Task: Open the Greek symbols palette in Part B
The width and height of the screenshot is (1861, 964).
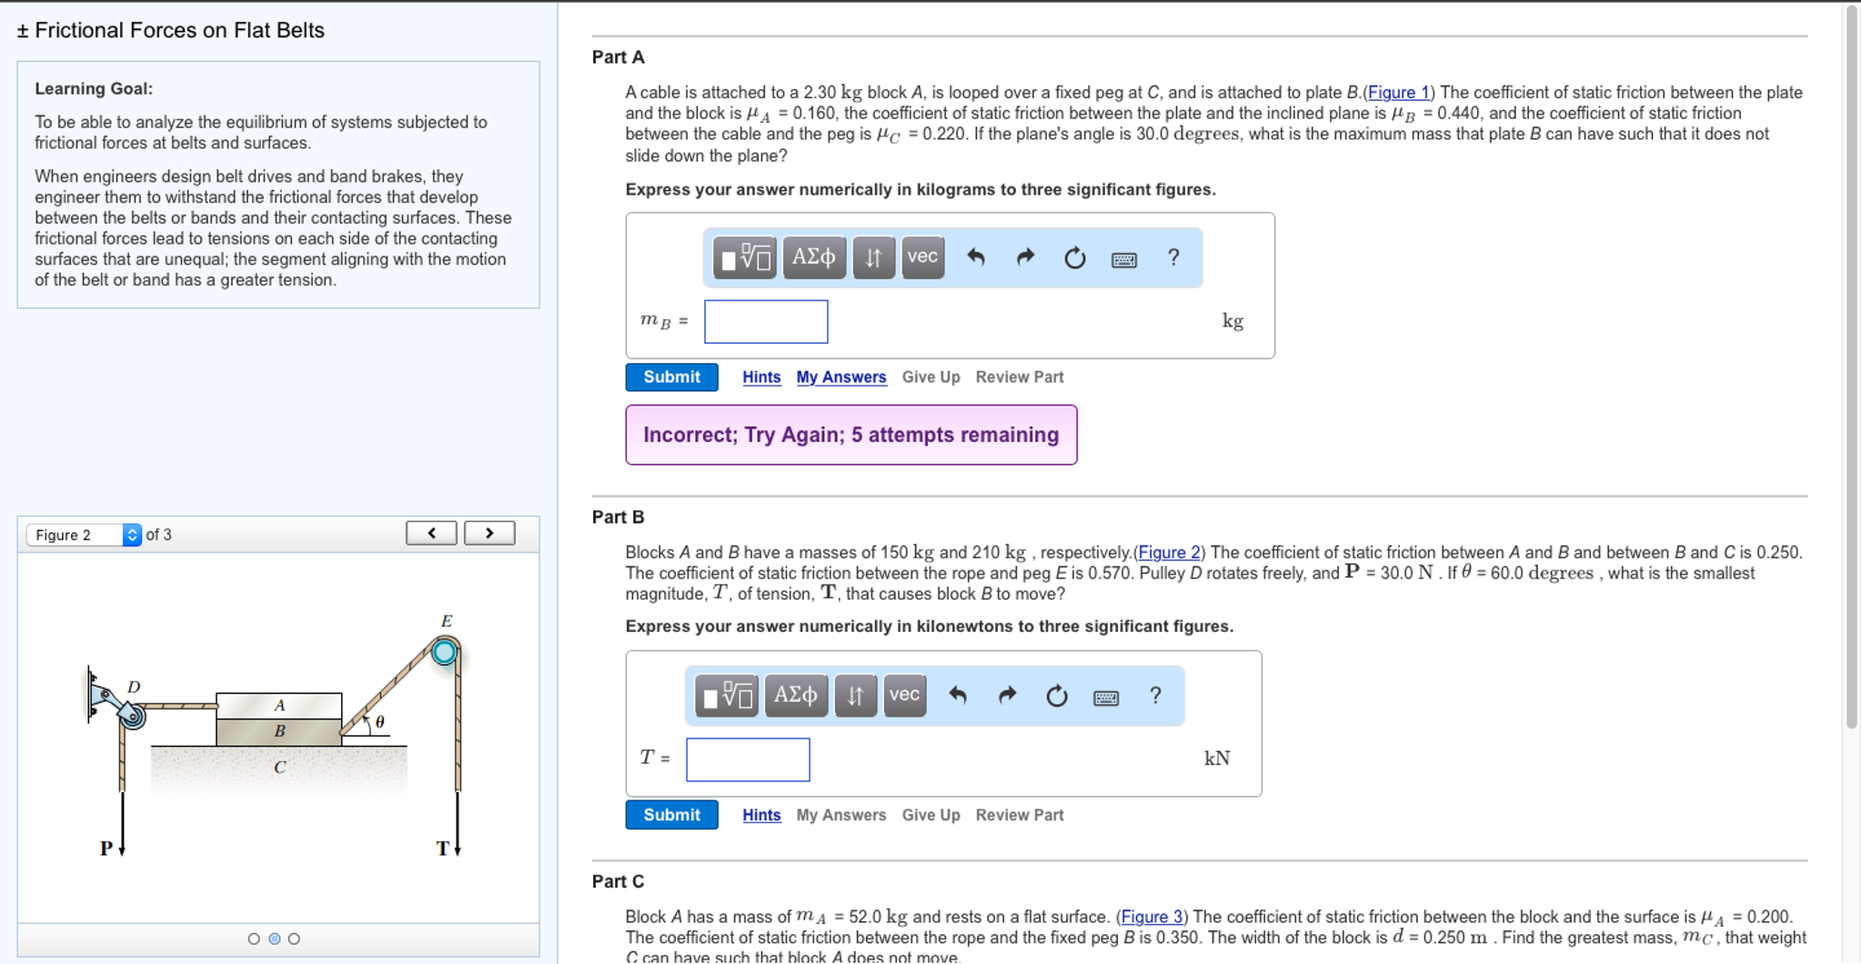Action: pyautogui.click(x=794, y=696)
